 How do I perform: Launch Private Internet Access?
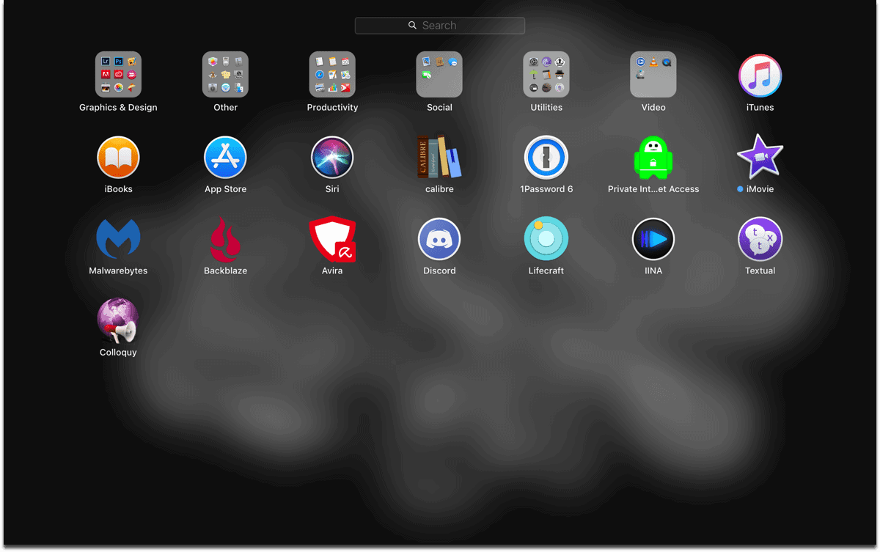(x=653, y=158)
